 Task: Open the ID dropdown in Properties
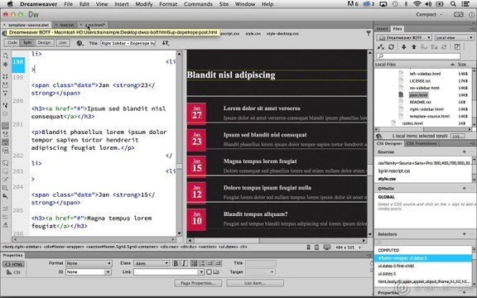[89, 272]
